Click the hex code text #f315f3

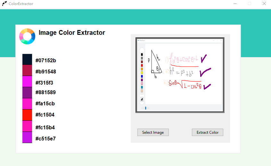click(44, 83)
